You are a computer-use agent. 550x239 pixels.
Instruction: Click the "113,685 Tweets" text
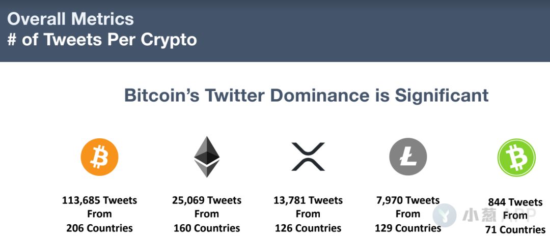[x=100, y=200]
